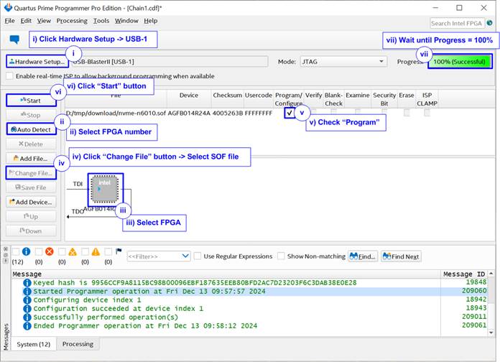This screenshot has height=362, width=500.
Task: Click the blue chat feedback icon
Action: 14,40
